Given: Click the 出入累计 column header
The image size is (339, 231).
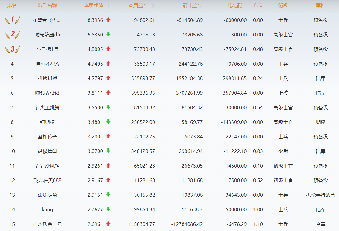Looking at the screenshot, I should click(x=236, y=5).
